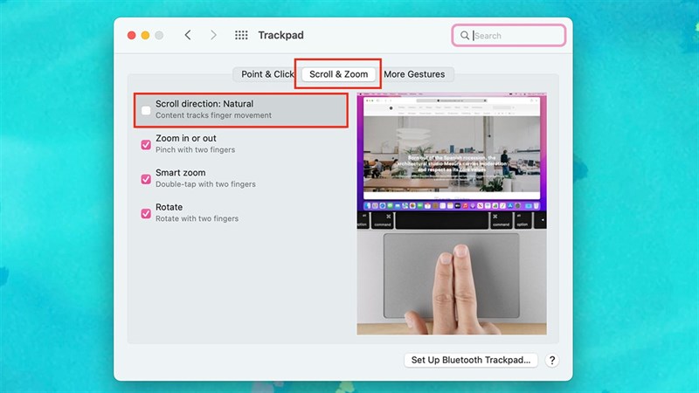
Task: Open the More Gestures tab
Action: [414, 74]
